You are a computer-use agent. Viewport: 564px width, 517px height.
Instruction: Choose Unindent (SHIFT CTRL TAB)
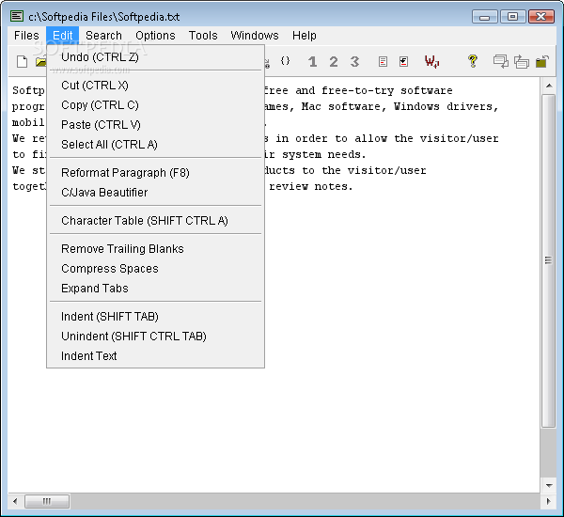pos(155,337)
